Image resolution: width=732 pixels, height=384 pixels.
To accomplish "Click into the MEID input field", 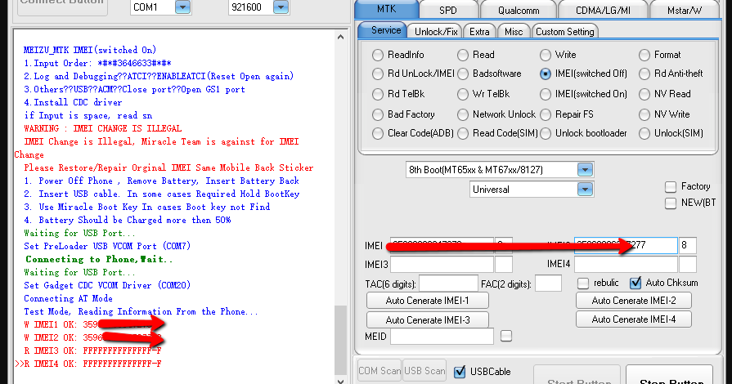I will pos(442,337).
